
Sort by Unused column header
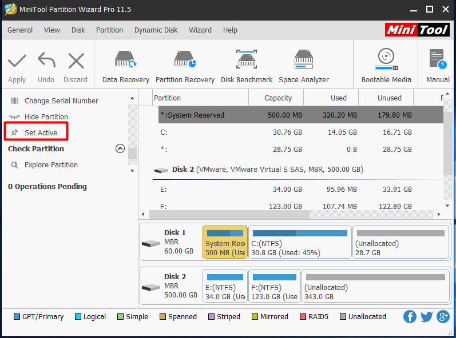(x=386, y=98)
